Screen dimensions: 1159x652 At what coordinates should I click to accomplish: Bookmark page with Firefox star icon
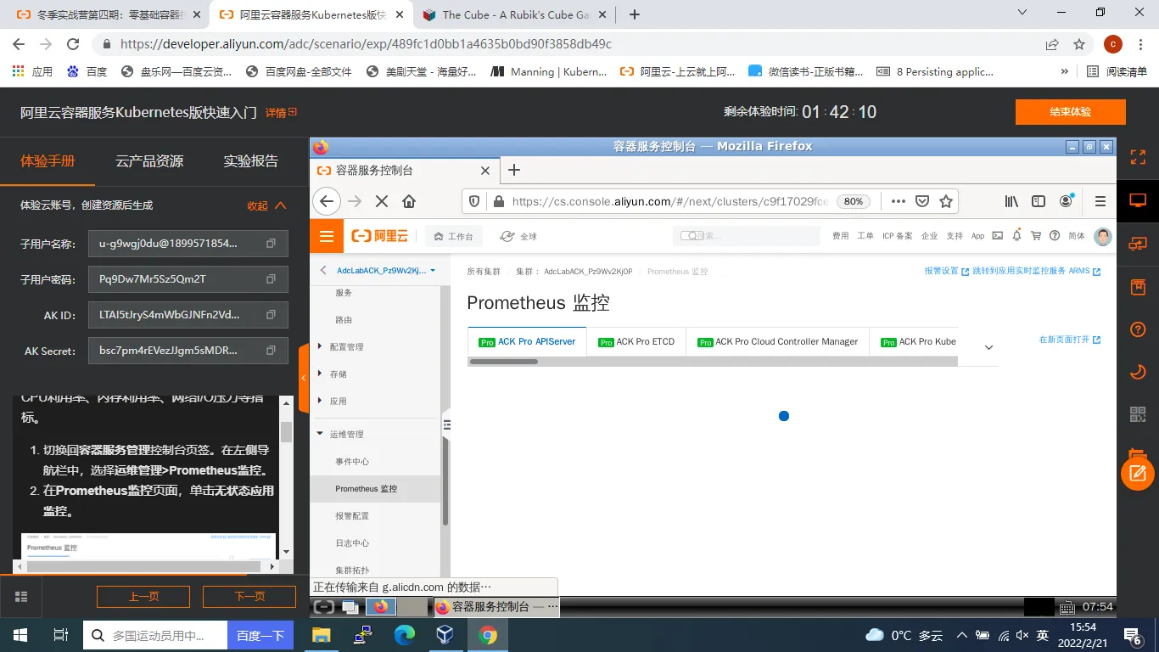tap(946, 201)
